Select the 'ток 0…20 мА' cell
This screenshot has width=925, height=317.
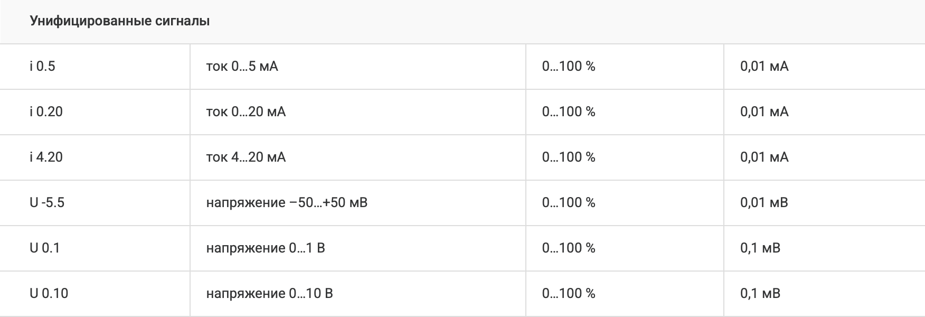(x=246, y=112)
